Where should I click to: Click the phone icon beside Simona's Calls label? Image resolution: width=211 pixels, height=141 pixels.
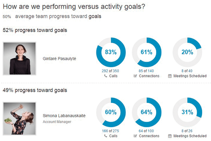(x=106, y=136)
